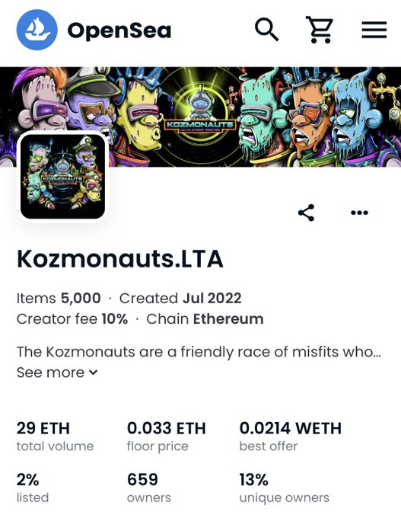Click the Chain Ethereum label
Viewport: 401px width, 518px height.
pos(205,319)
